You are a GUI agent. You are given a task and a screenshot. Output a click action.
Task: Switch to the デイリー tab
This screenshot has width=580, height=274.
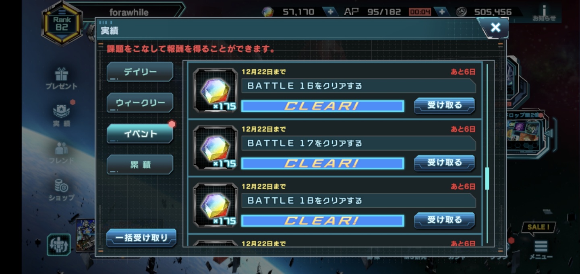pyautogui.click(x=140, y=72)
